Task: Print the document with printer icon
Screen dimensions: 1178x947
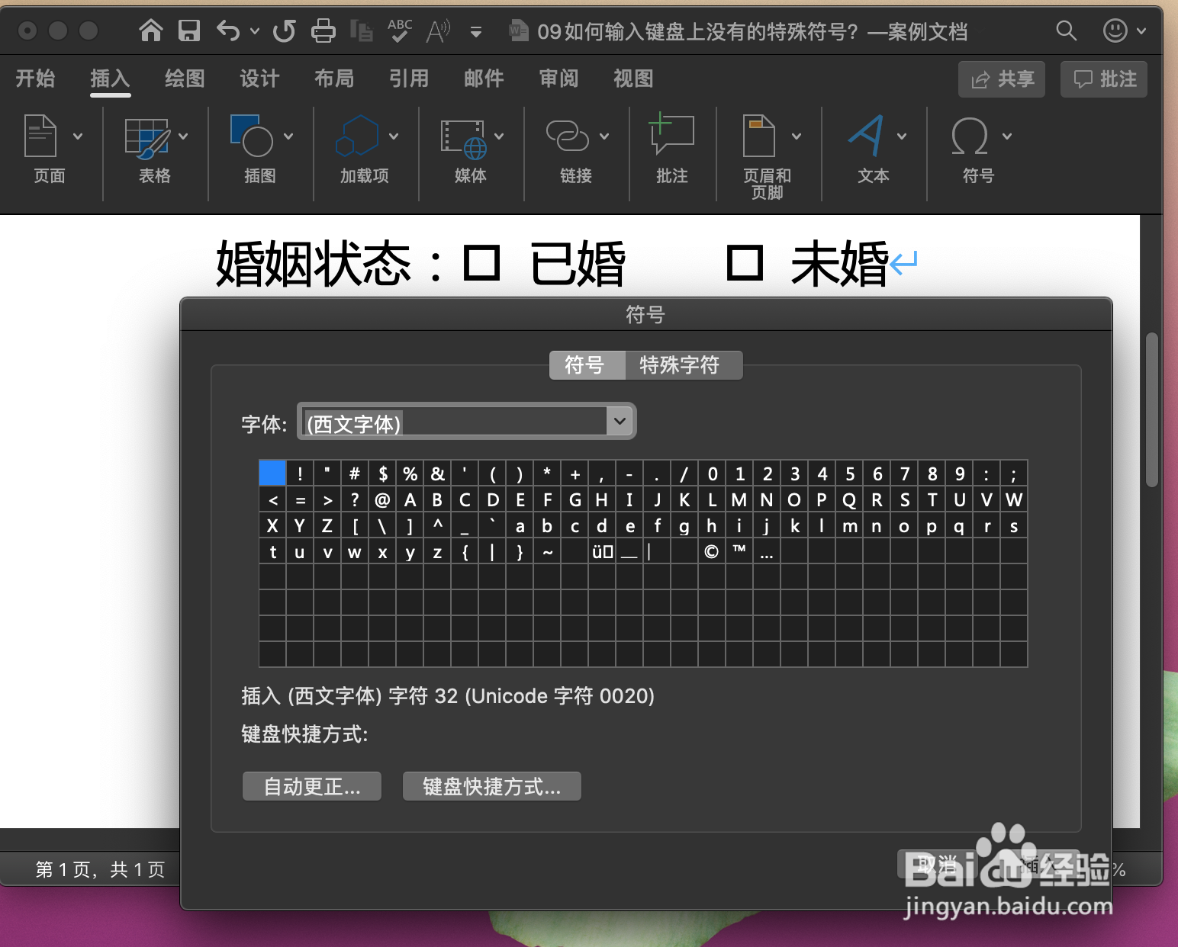Action: [x=323, y=30]
